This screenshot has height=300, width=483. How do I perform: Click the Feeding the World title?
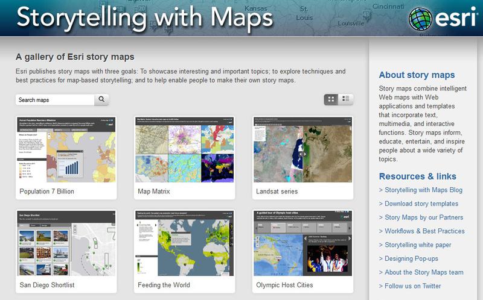pyautogui.click(x=164, y=286)
